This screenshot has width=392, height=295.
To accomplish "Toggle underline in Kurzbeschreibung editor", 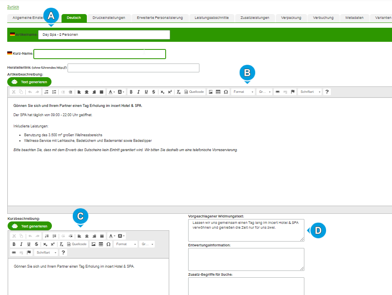I will click(29, 244).
